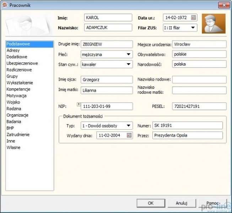232x213 pixels.
Task: Expand the Stan cywilny combo box
Action: [128, 65]
